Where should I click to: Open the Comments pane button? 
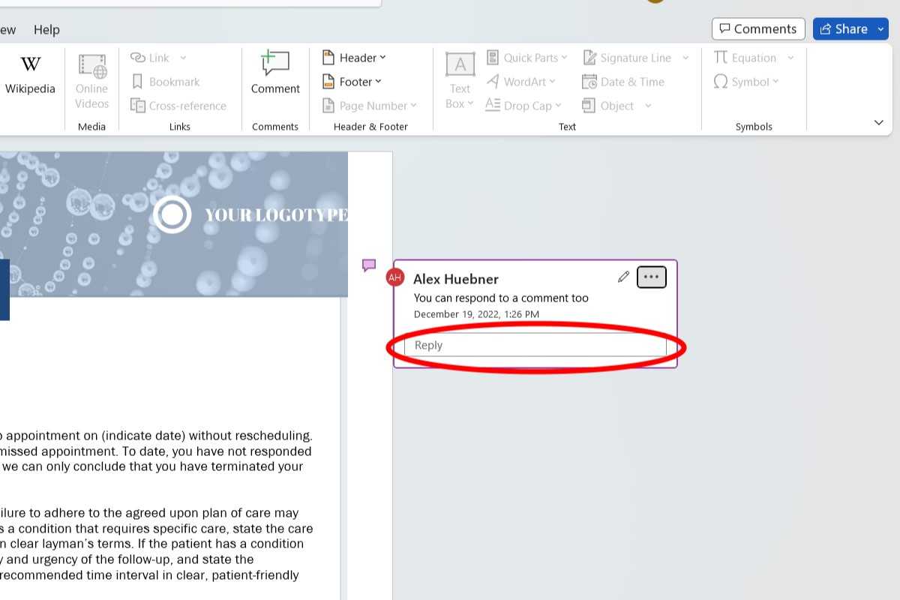coord(758,29)
